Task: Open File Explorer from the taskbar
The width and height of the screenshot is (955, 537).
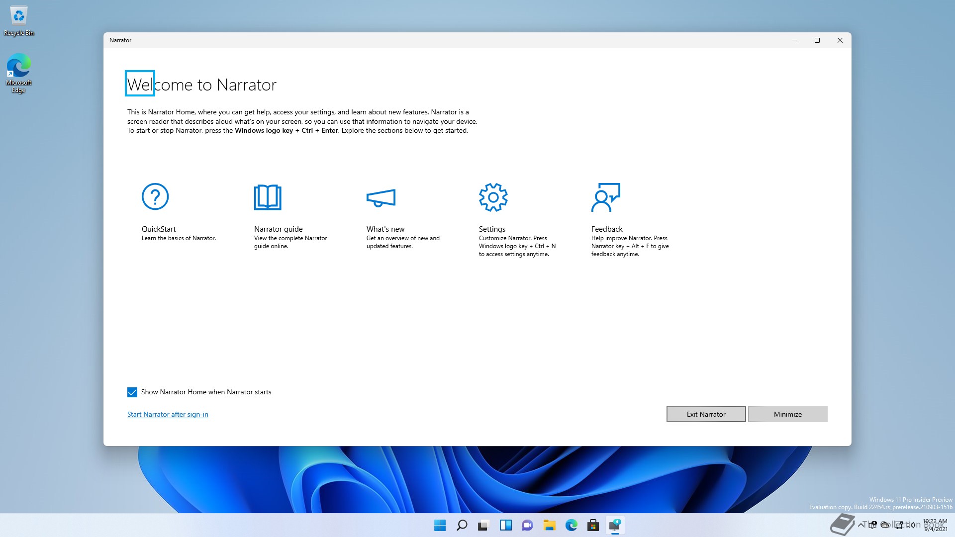Action: click(549, 525)
